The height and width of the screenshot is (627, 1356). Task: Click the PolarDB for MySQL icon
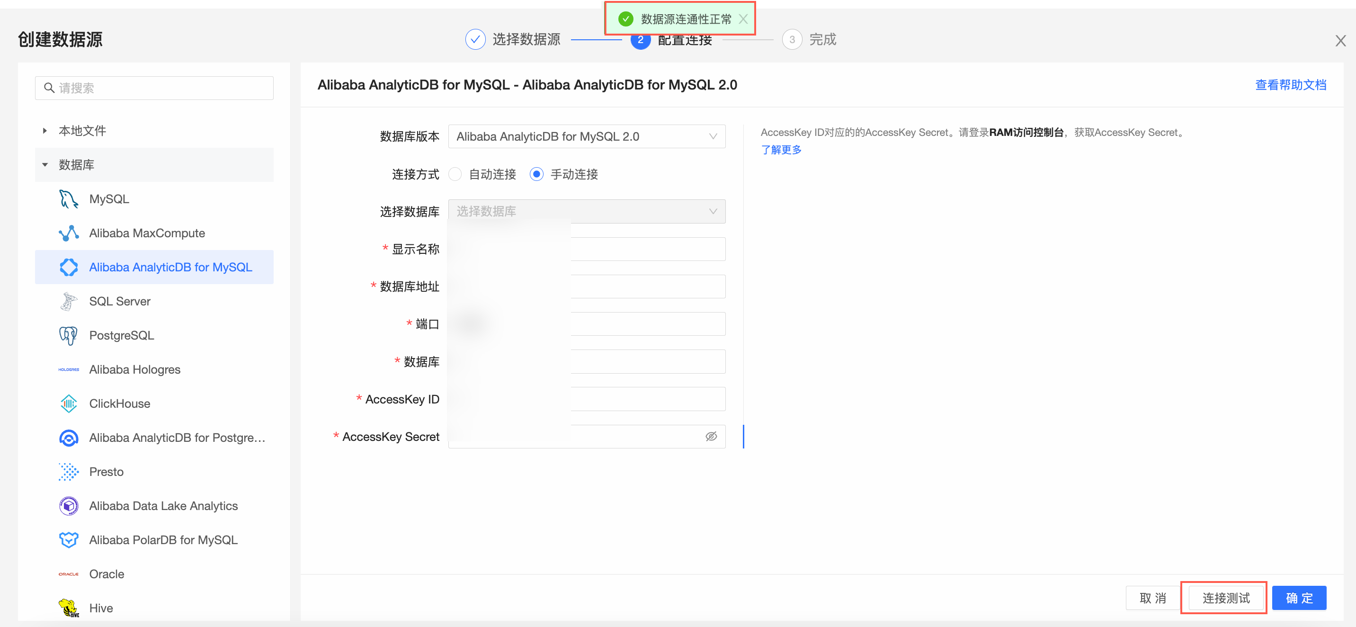69,540
